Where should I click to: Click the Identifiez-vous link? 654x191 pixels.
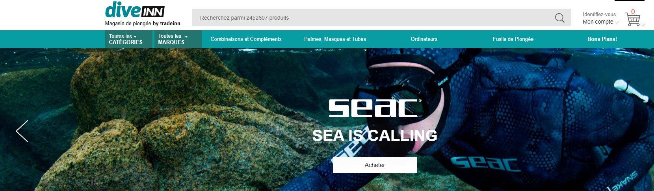[599, 14]
